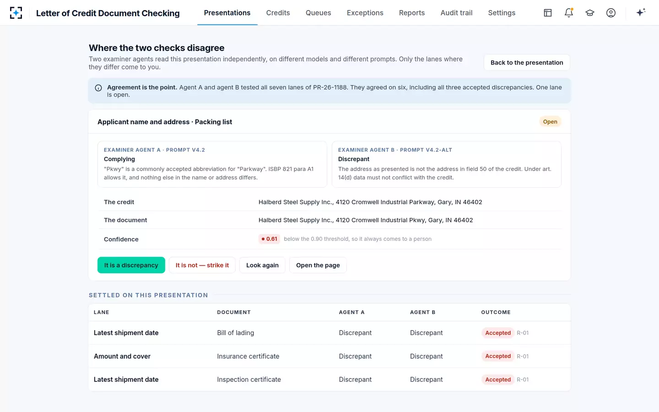Choose 'It is not — strike it'
659x412 pixels.
[x=202, y=265]
